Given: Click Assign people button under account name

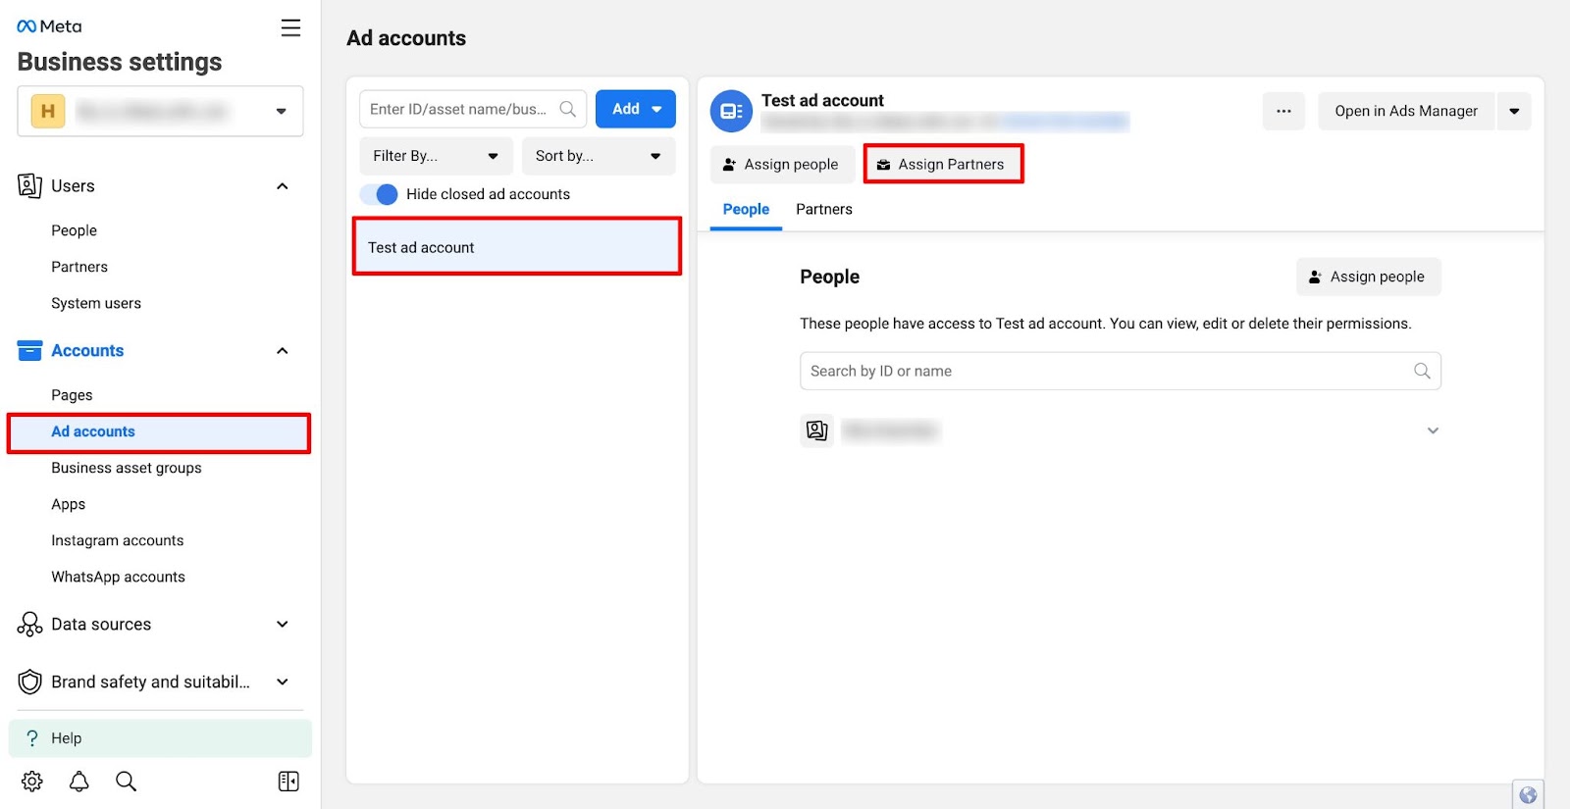Looking at the screenshot, I should point(782,165).
